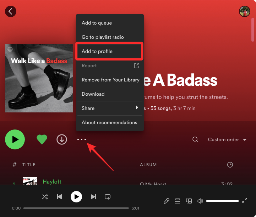This screenshot has width=256, height=217.
Task: Click Add to profile
Action: (x=109, y=51)
